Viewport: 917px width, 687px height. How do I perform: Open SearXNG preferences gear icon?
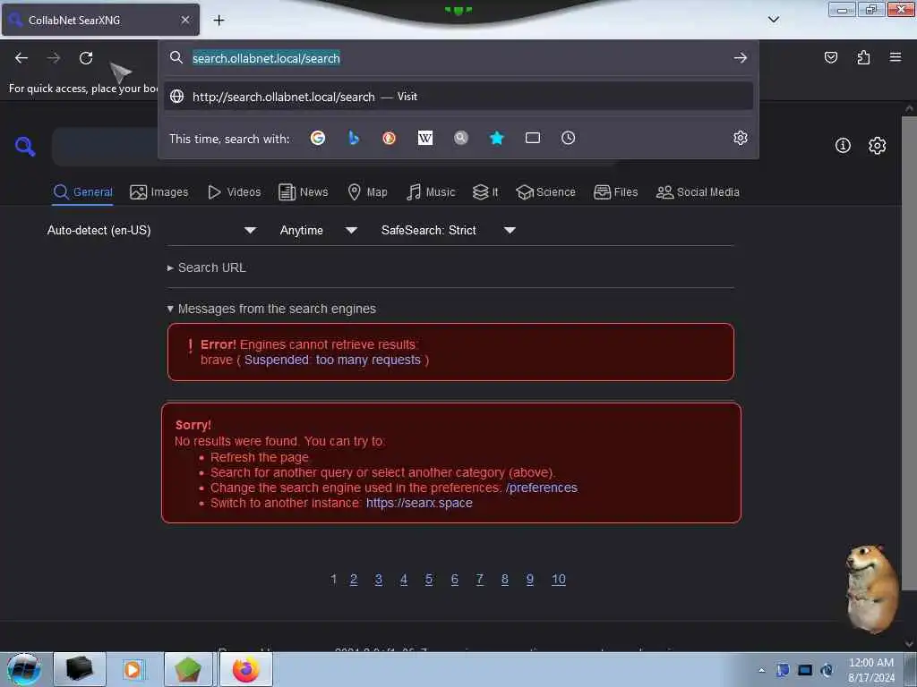(x=878, y=146)
